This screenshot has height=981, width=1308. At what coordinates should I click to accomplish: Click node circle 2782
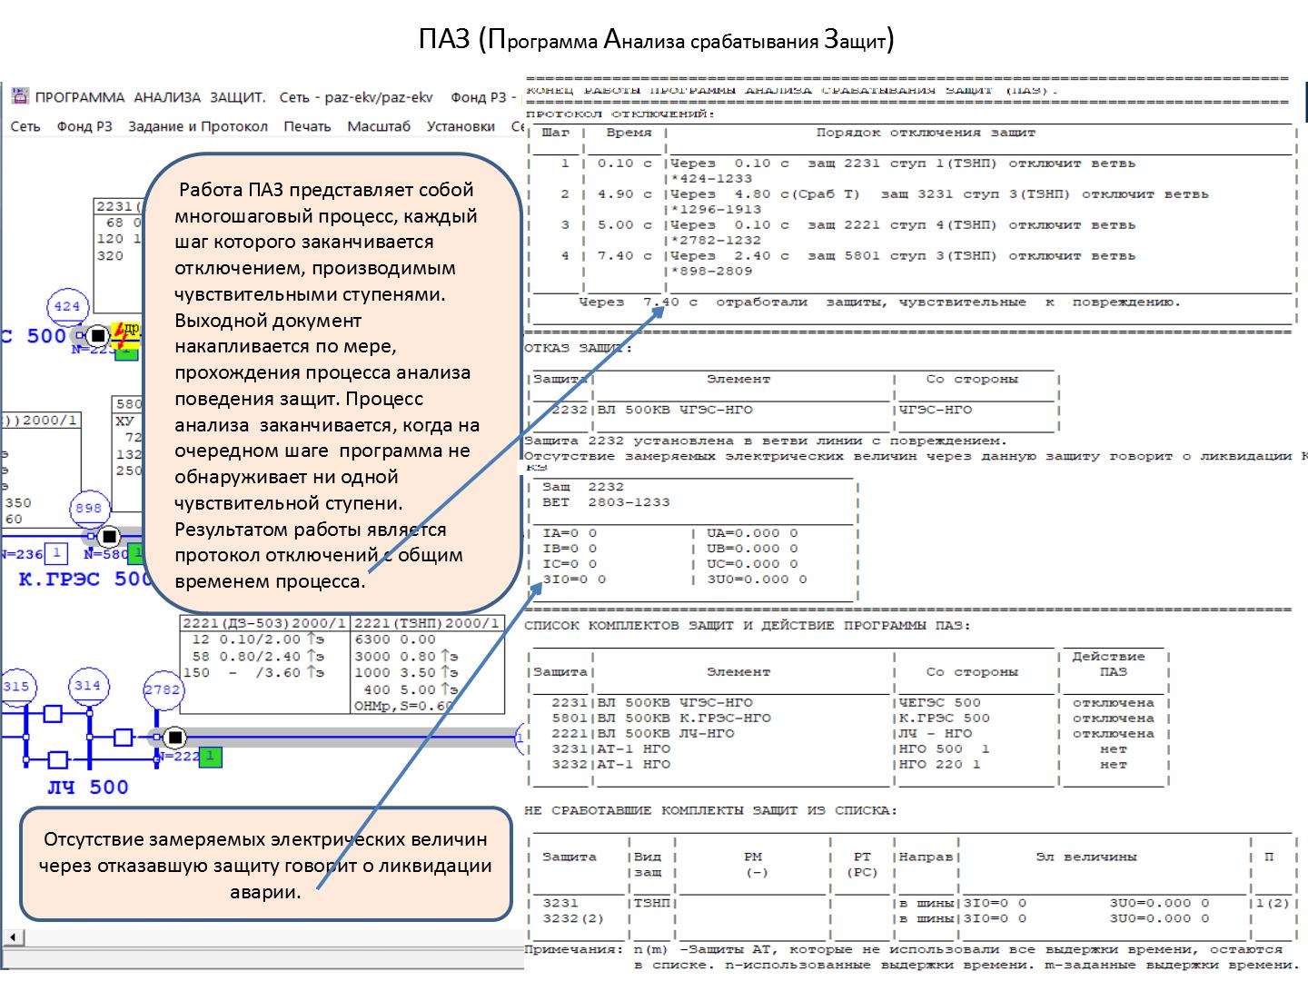[163, 690]
